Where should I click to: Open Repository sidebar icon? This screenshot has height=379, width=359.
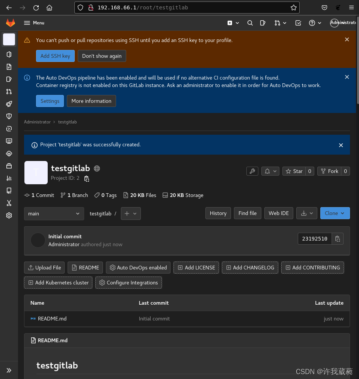tap(9, 67)
